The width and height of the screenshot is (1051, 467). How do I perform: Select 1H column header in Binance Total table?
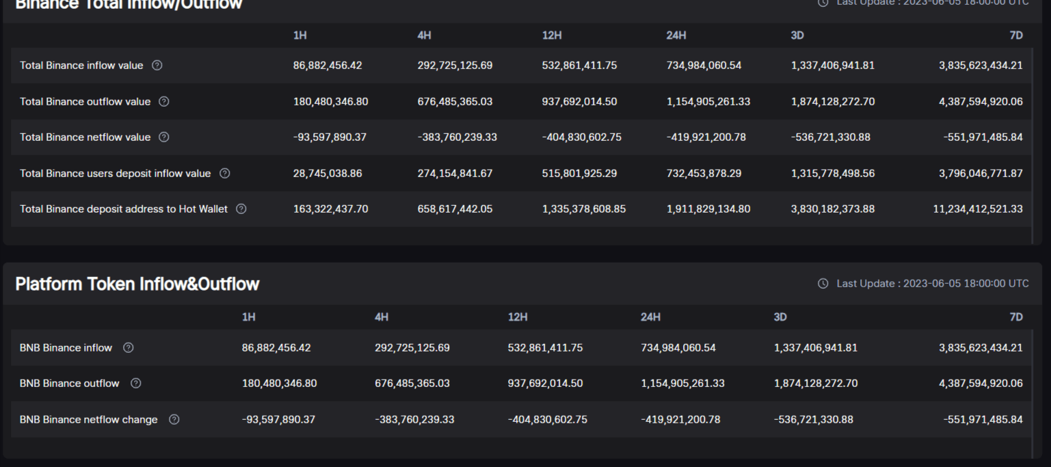click(x=300, y=35)
